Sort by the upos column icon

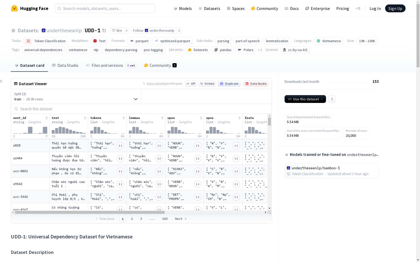coord(201,118)
